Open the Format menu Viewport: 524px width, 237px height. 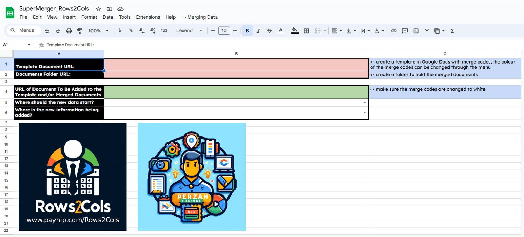click(x=89, y=17)
